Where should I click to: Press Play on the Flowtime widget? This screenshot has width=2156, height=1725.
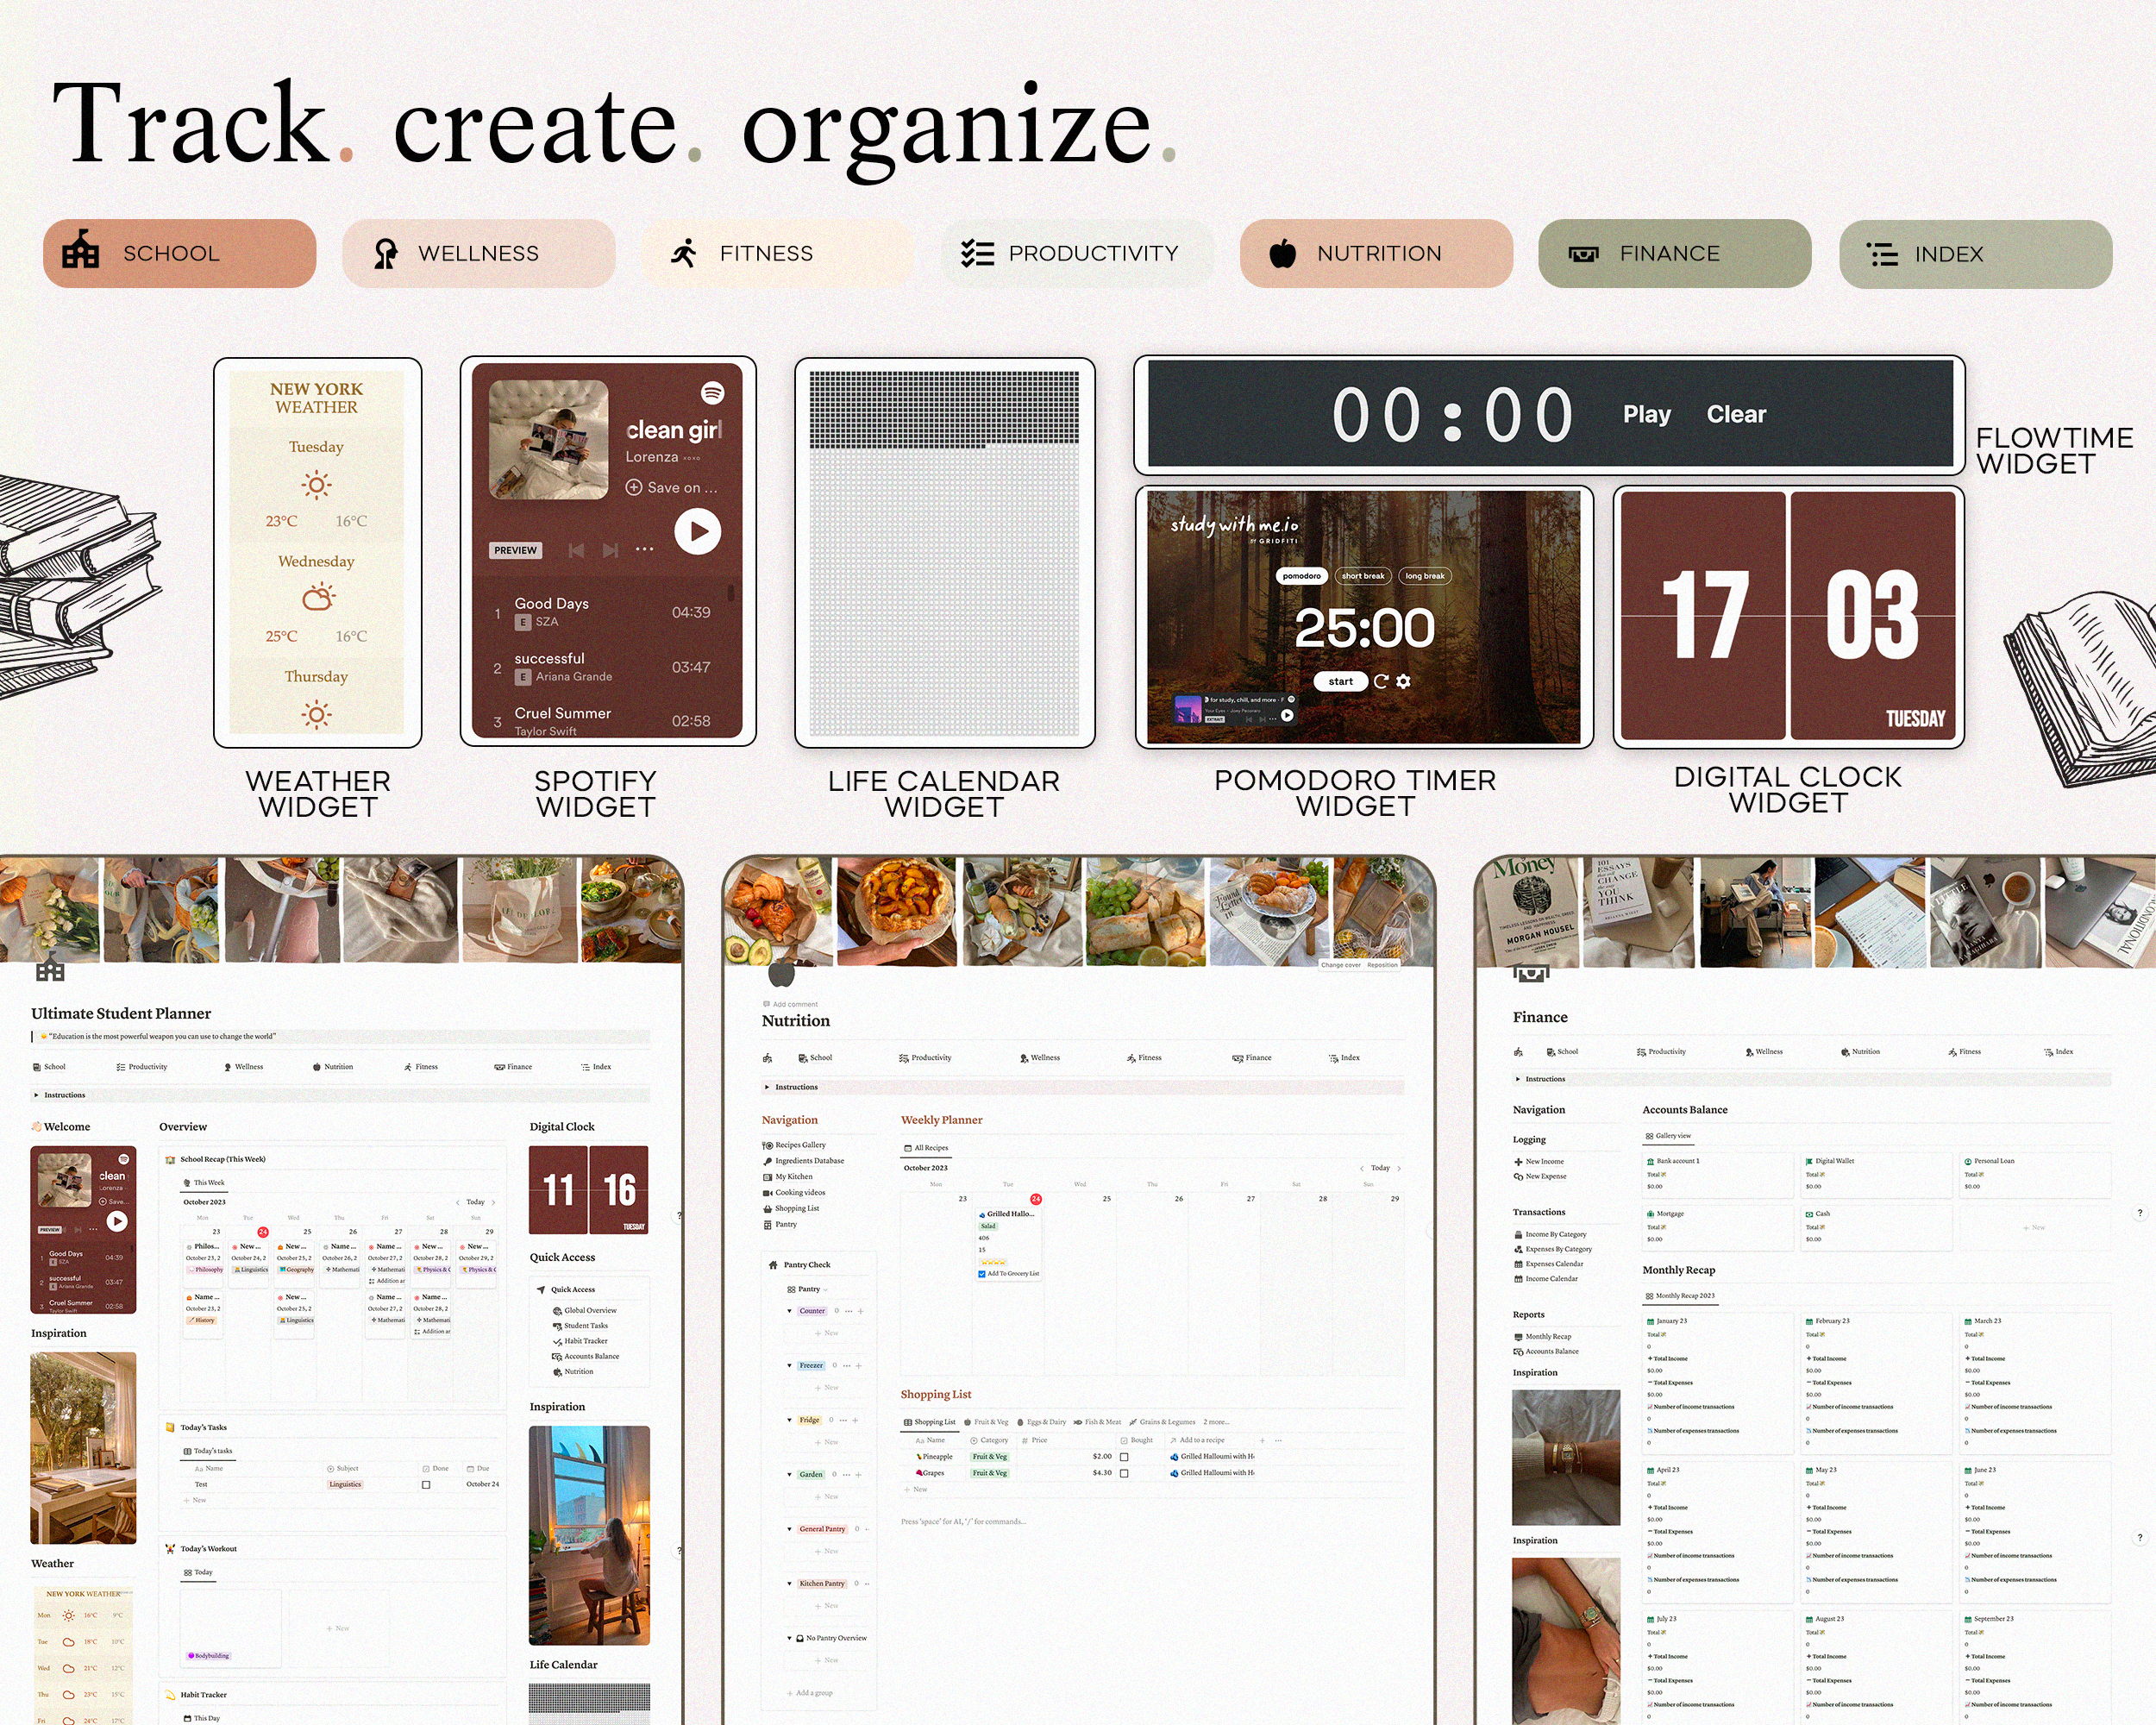[x=1644, y=414]
